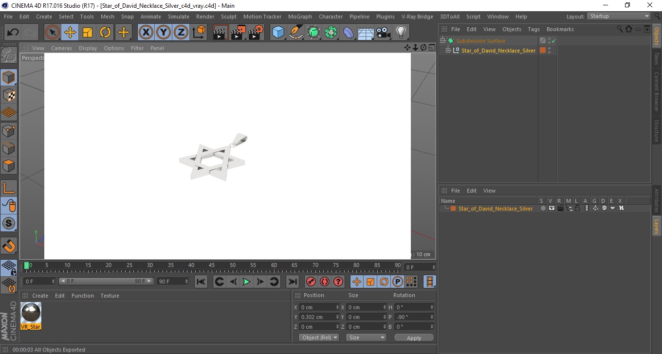The width and height of the screenshot is (662, 354).
Task: Open Edit Render Settings
Action: [x=256, y=33]
